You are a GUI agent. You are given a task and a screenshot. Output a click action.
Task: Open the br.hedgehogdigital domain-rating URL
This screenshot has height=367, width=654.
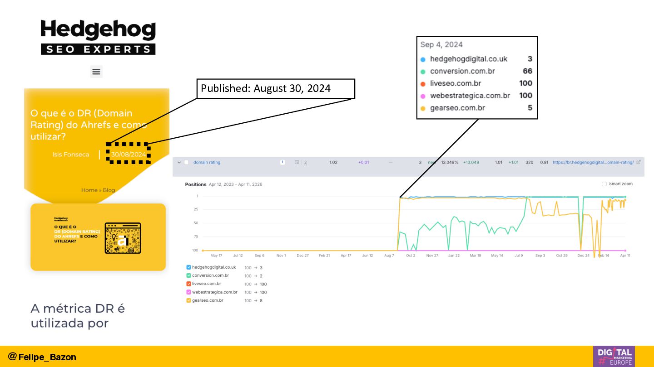point(593,162)
